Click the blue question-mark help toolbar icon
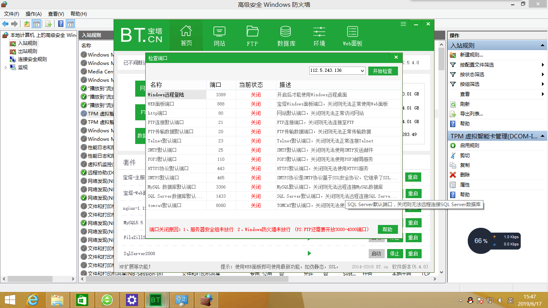The width and height of the screenshot is (548, 308). tap(61, 24)
